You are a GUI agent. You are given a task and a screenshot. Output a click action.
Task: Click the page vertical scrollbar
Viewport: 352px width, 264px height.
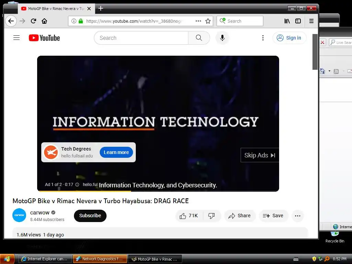pyautogui.click(x=315, y=52)
